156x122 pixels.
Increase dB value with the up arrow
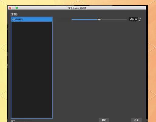pyautogui.click(x=140, y=18)
